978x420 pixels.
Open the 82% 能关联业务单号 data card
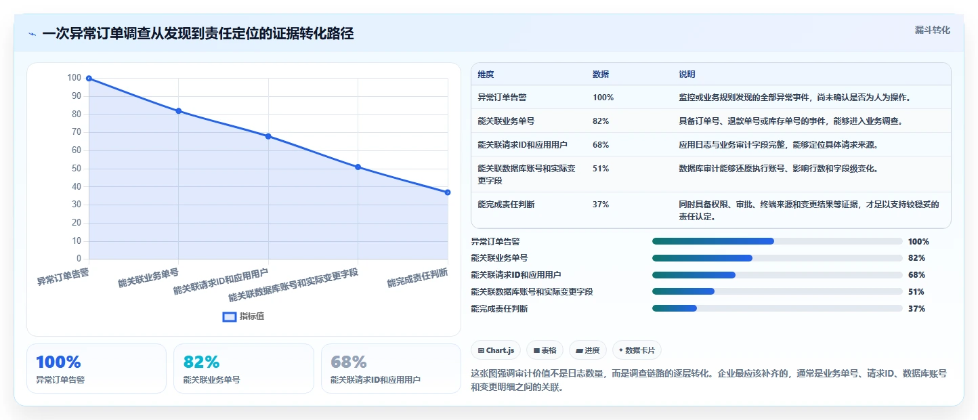[244, 369]
